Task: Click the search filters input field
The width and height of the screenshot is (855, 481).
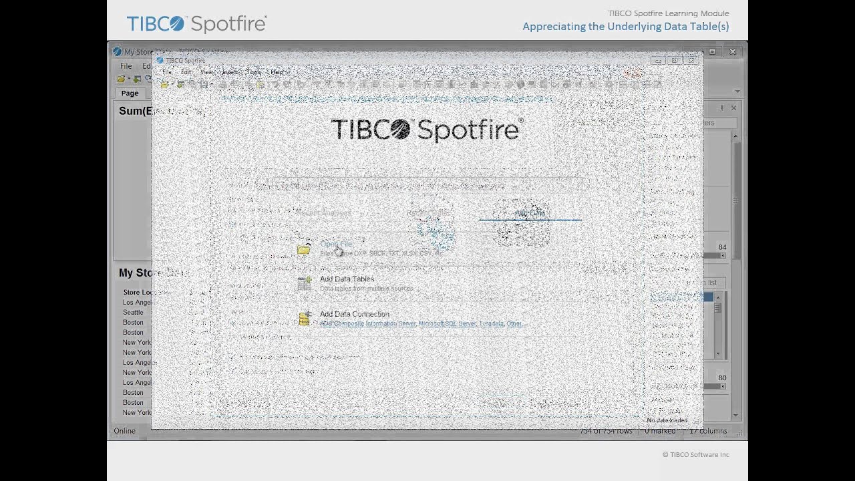Action: click(x=720, y=123)
